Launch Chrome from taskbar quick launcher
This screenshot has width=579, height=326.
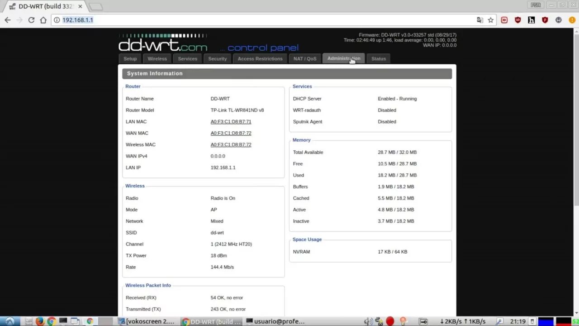(x=51, y=321)
